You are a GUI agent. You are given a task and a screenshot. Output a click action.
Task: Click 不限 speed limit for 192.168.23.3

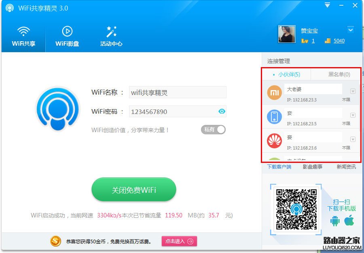346,100
